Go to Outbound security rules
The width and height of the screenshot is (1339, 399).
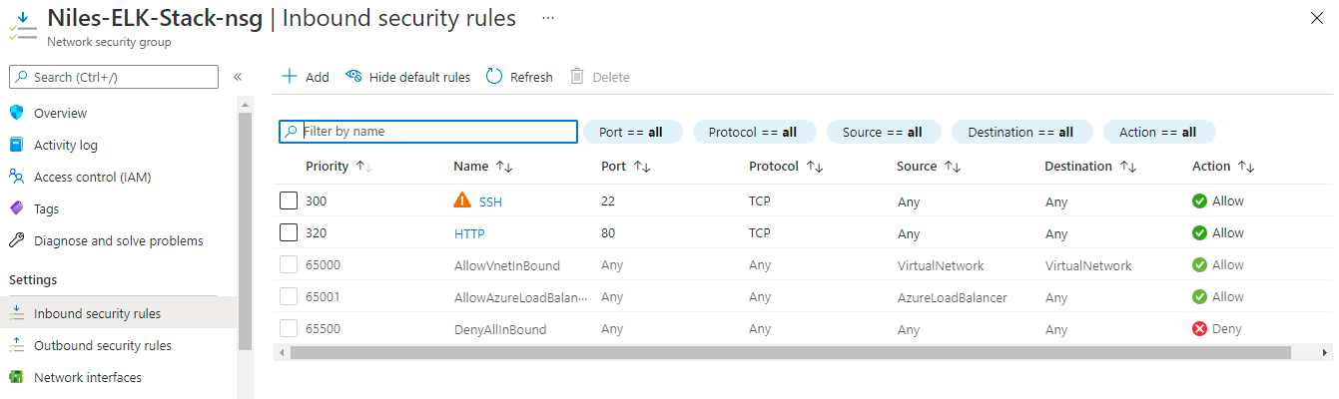coord(103,345)
